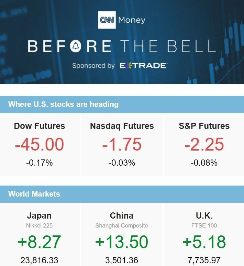The width and height of the screenshot is (244, 266).
Task: Open the Japan market heading
Action: pos(39,216)
